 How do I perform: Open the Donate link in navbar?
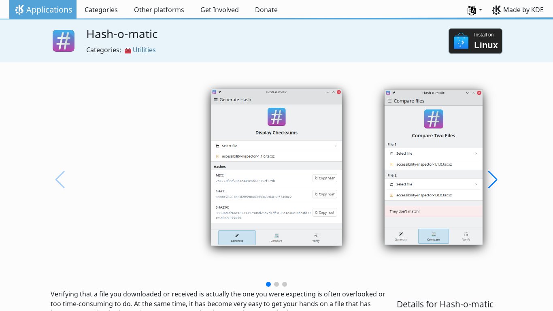pos(266,10)
